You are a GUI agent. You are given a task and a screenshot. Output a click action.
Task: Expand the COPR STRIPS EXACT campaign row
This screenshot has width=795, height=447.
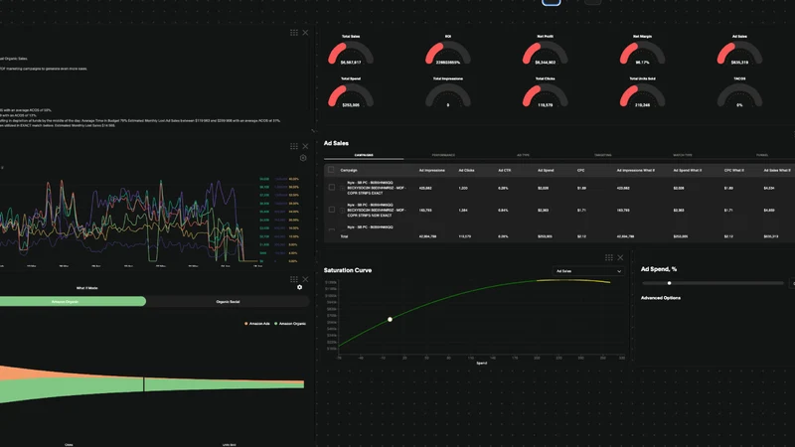point(342,188)
